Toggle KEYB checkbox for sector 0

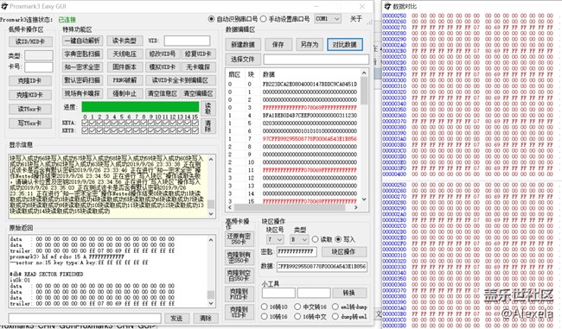[85, 130]
